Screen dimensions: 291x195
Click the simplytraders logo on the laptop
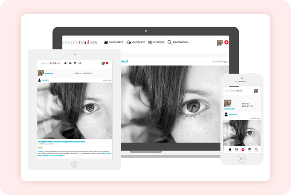pos(80,42)
